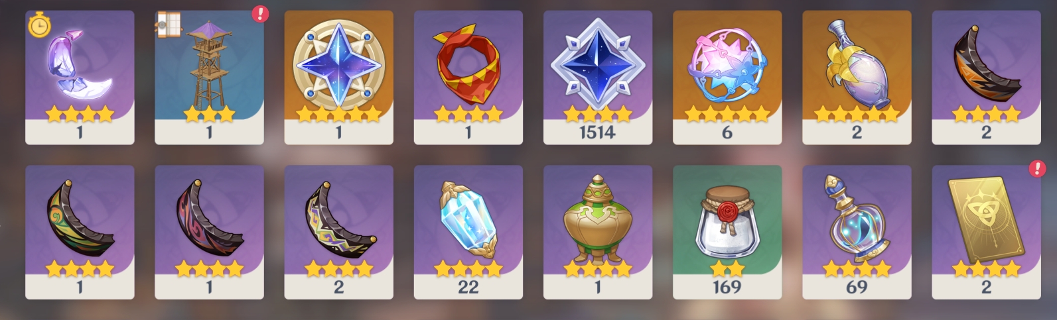Choose the yellow-purple patterned horn with count 2
The height and width of the screenshot is (320, 1057).
pyautogui.click(x=338, y=233)
